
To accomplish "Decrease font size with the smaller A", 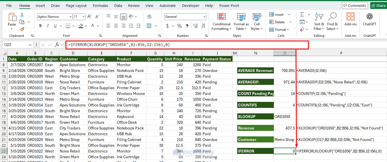I will 97,17.
